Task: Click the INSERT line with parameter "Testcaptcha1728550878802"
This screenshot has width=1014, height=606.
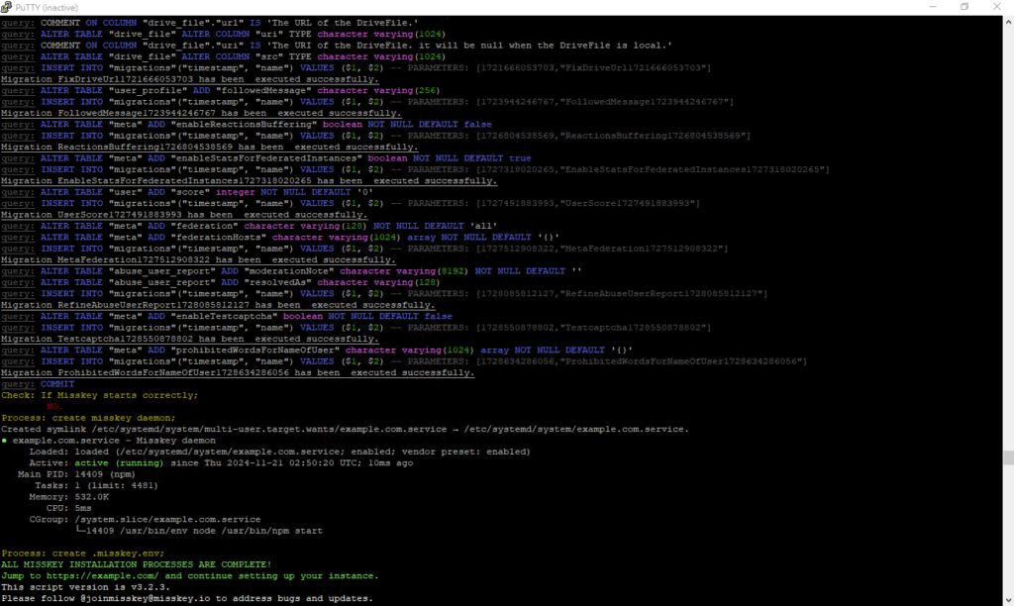Action: pos(356,328)
